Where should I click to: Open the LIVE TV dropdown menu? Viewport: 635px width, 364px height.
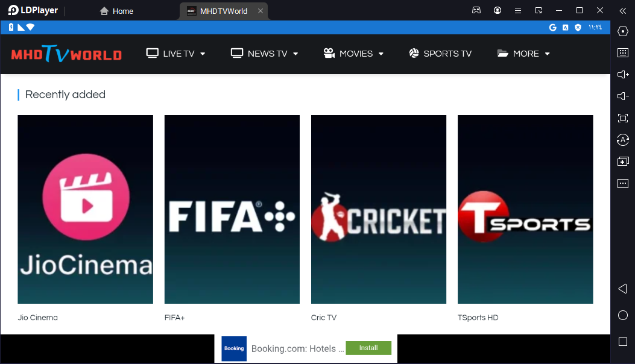coord(175,54)
